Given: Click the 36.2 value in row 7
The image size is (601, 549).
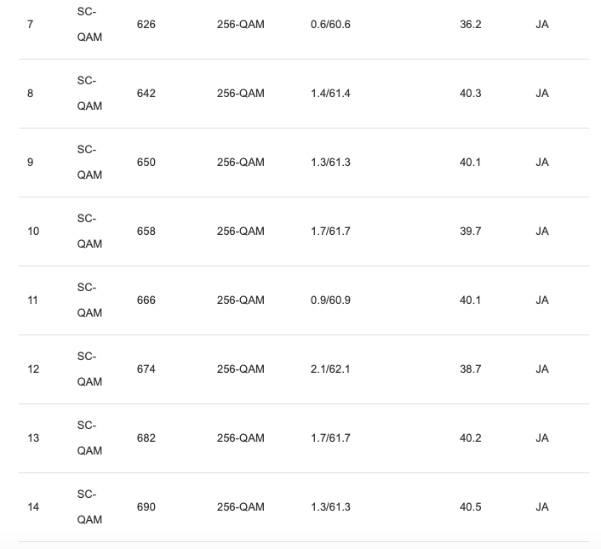Looking at the screenshot, I should click(470, 25).
